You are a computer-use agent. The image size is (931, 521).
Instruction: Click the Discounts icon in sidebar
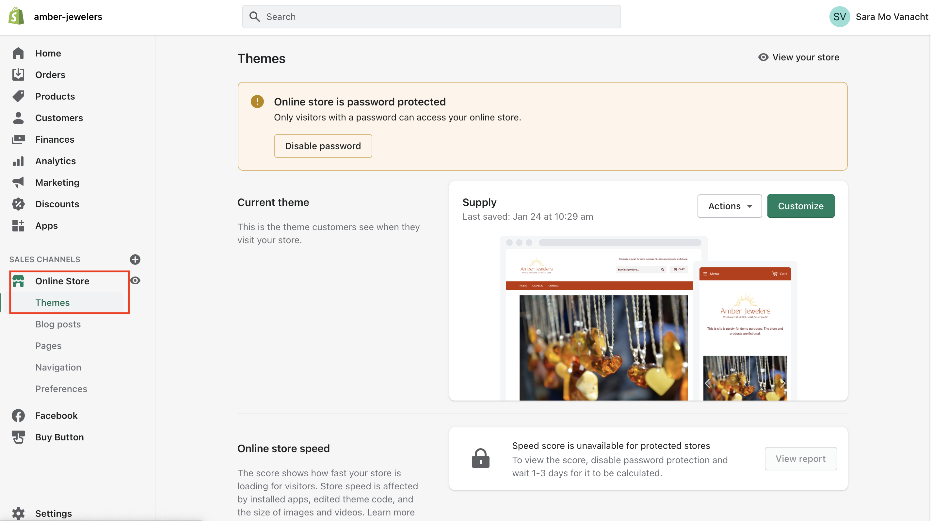tap(18, 203)
